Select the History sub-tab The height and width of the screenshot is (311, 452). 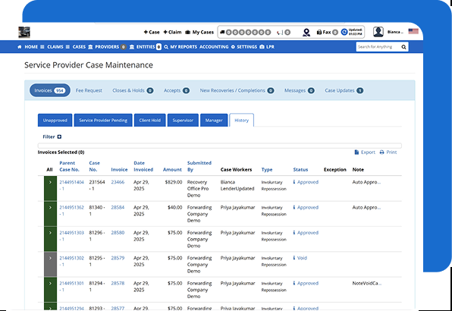tap(242, 120)
